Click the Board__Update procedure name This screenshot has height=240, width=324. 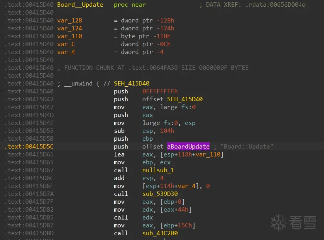(80, 5)
